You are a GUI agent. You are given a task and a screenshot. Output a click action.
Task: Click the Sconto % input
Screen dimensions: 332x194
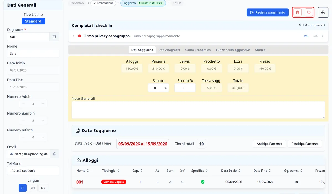point(185,88)
